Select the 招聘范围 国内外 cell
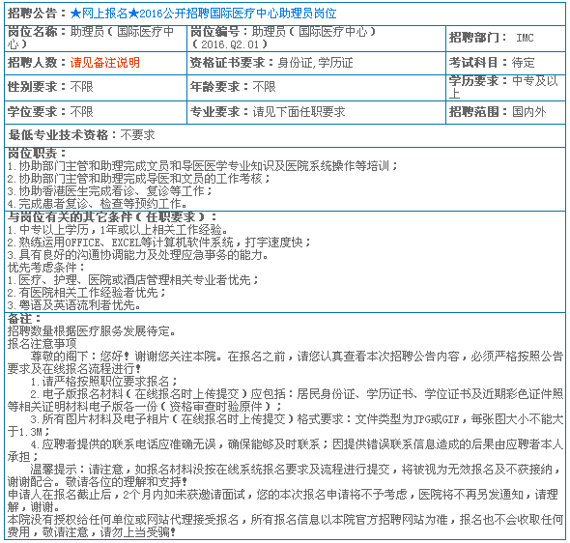Viewport: 570px width, 543px height. (x=505, y=112)
